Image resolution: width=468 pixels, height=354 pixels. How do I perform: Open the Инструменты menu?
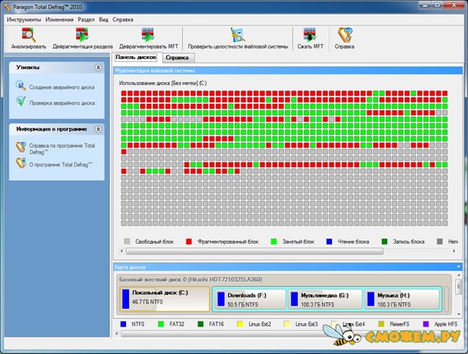tap(24, 19)
